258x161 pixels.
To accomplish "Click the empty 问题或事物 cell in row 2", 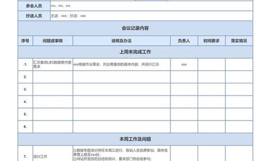I will [x=53, y=77].
